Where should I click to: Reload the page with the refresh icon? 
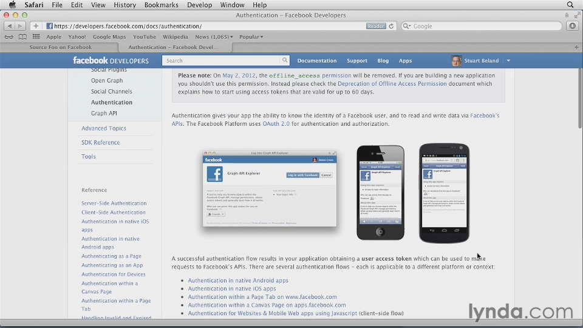(x=392, y=26)
